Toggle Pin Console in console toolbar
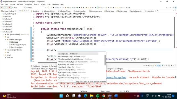The width and height of the screenshot is (177, 99). (163, 65)
